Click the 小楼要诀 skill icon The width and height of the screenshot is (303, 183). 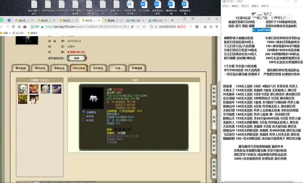coord(84,112)
